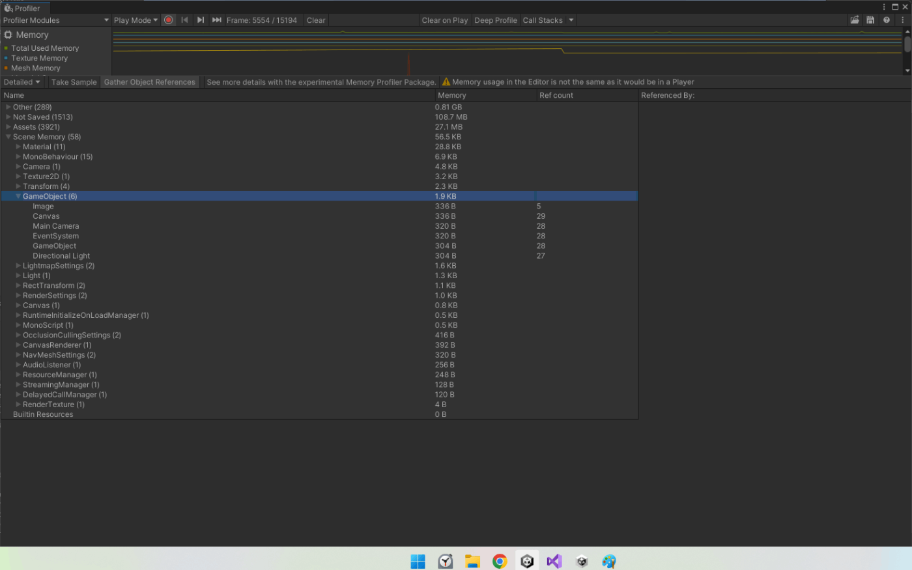The width and height of the screenshot is (912, 570).
Task: Expand the LightmapSettings (2) row
Action: pos(18,266)
